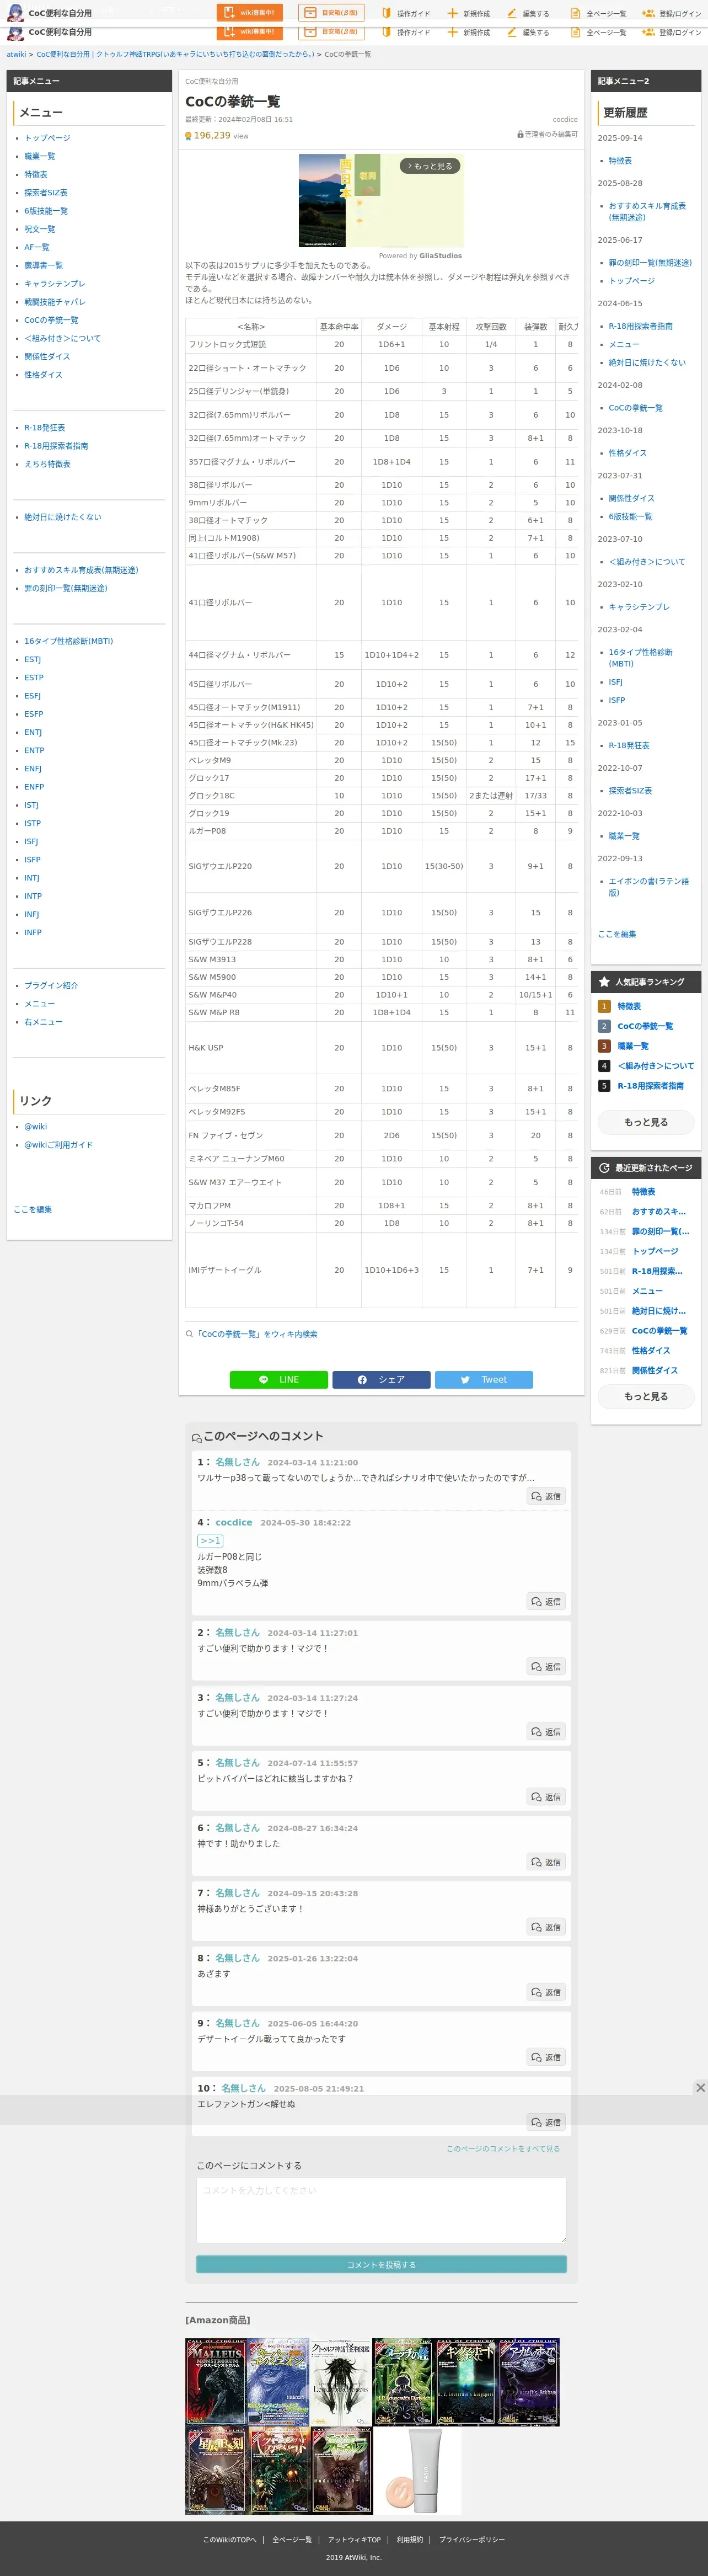Viewport: 708px width, 2576px height.
Task: Close the bottom banner with X icon
Action: click(700, 2088)
